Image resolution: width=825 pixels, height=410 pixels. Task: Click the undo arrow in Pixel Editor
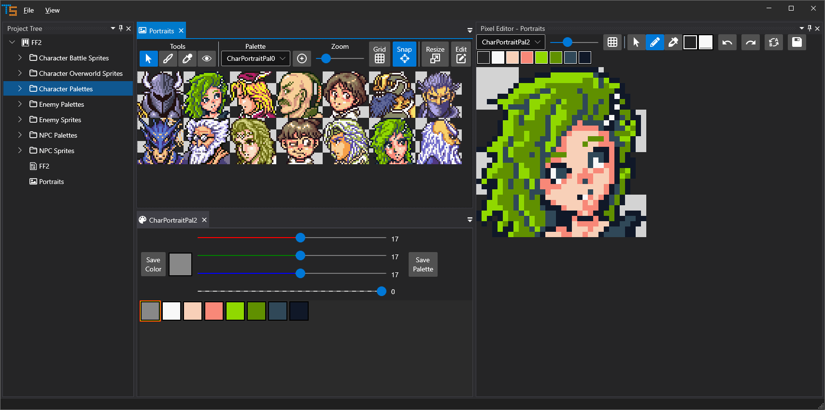tap(727, 42)
